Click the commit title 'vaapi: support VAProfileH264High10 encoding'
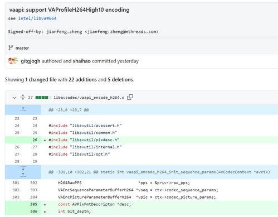Viewport: 278px width, 217px height. pos(69,9)
